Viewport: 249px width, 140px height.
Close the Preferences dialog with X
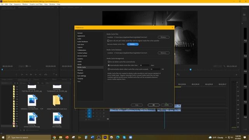172,28
